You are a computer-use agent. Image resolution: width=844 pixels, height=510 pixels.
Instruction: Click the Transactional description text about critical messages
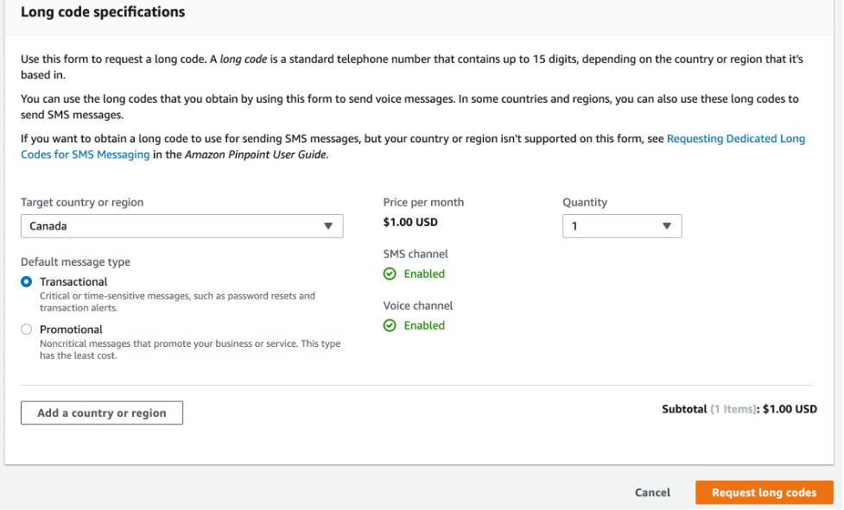(177, 301)
